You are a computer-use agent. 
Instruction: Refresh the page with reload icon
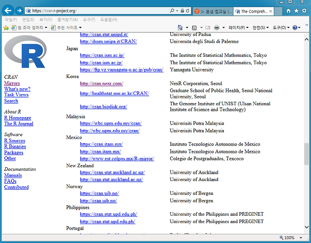[x=187, y=11]
